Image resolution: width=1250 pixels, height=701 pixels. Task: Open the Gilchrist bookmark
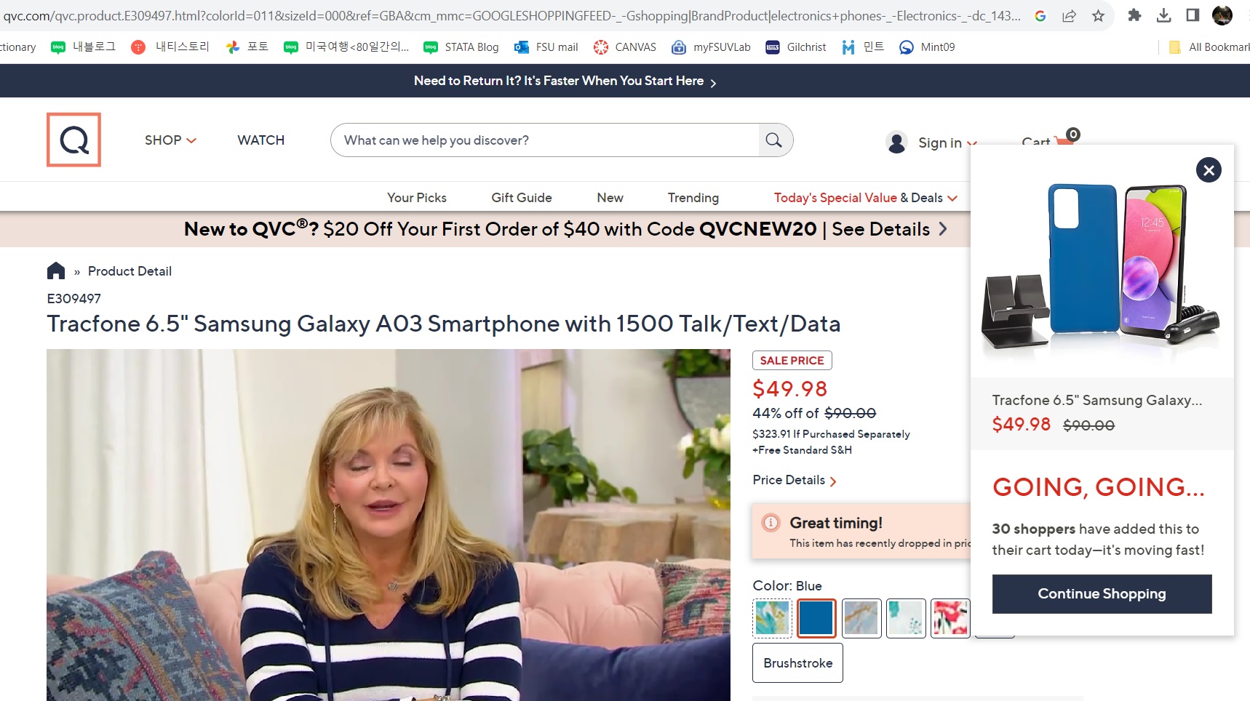(796, 47)
